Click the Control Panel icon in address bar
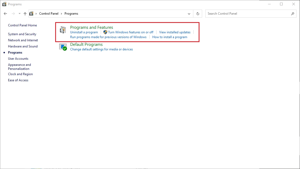This screenshot has height=169, width=300. pyautogui.click(x=31, y=14)
